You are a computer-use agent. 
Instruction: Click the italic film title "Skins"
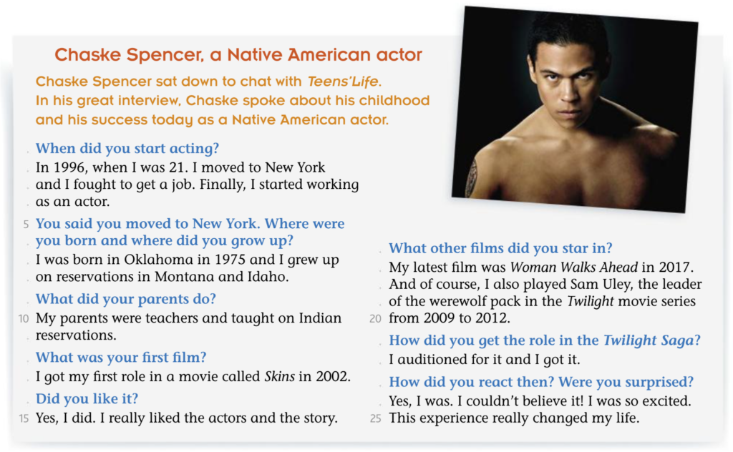(280, 376)
